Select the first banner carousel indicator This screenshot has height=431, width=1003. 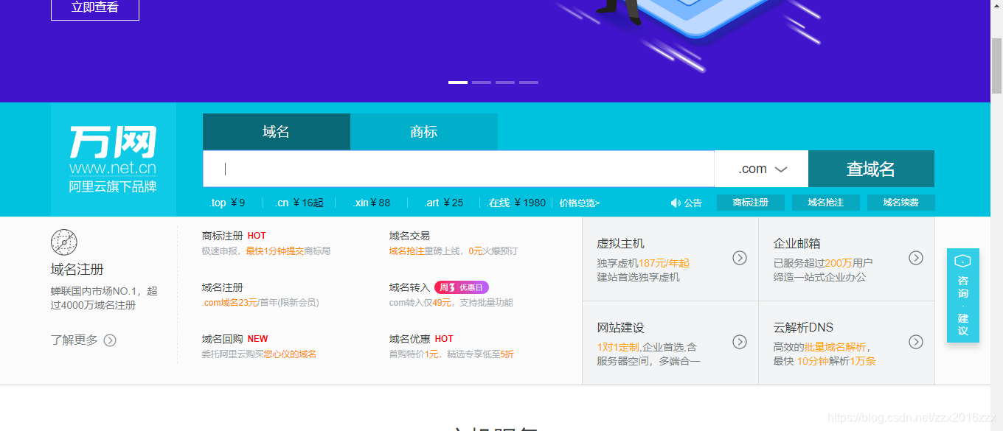[458, 83]
